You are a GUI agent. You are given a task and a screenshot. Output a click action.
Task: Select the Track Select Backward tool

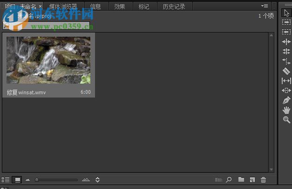pos(286,32)
